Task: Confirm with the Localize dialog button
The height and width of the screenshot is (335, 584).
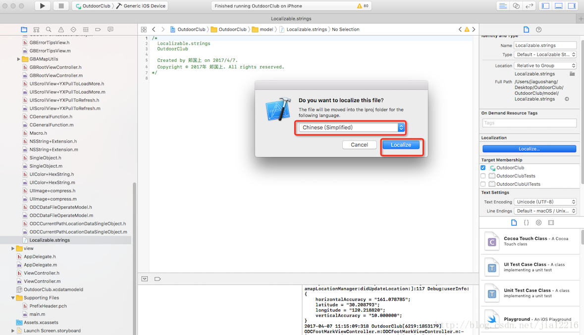Action: [x=401, y=145]
